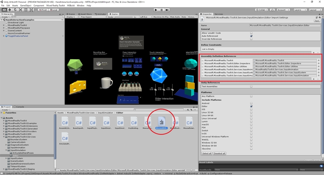The image size is (324, 175).
Task: Check the Android platform
Action: 251,103
